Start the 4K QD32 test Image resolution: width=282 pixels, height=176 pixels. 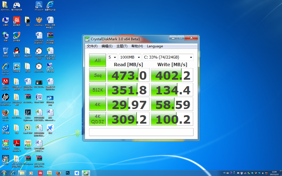[98, 119]
